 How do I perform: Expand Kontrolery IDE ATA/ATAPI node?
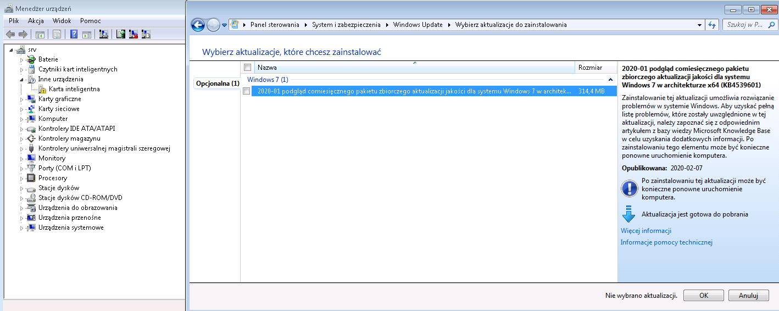pos(23,129)
